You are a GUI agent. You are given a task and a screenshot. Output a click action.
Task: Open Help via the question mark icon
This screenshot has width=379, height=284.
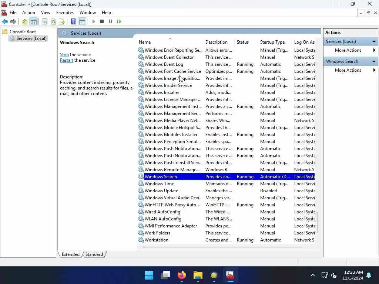coord(73,21)
